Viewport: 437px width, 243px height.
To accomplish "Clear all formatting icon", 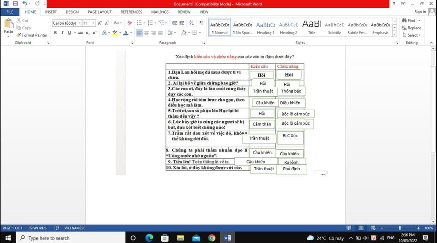I will point(130,23).
